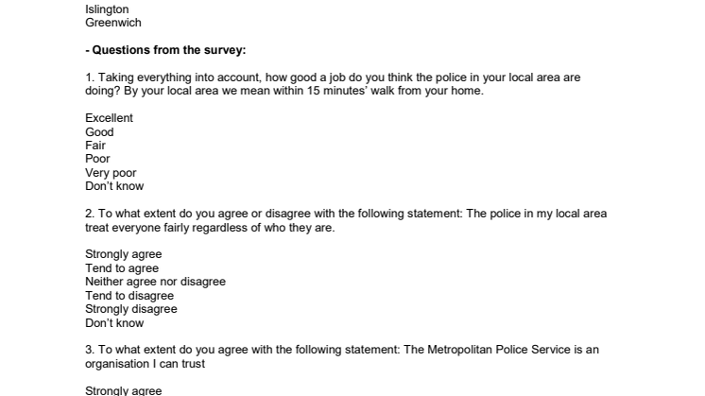Select the Good answer option
This screenshot has width=705, height=396.
[99, 132]
